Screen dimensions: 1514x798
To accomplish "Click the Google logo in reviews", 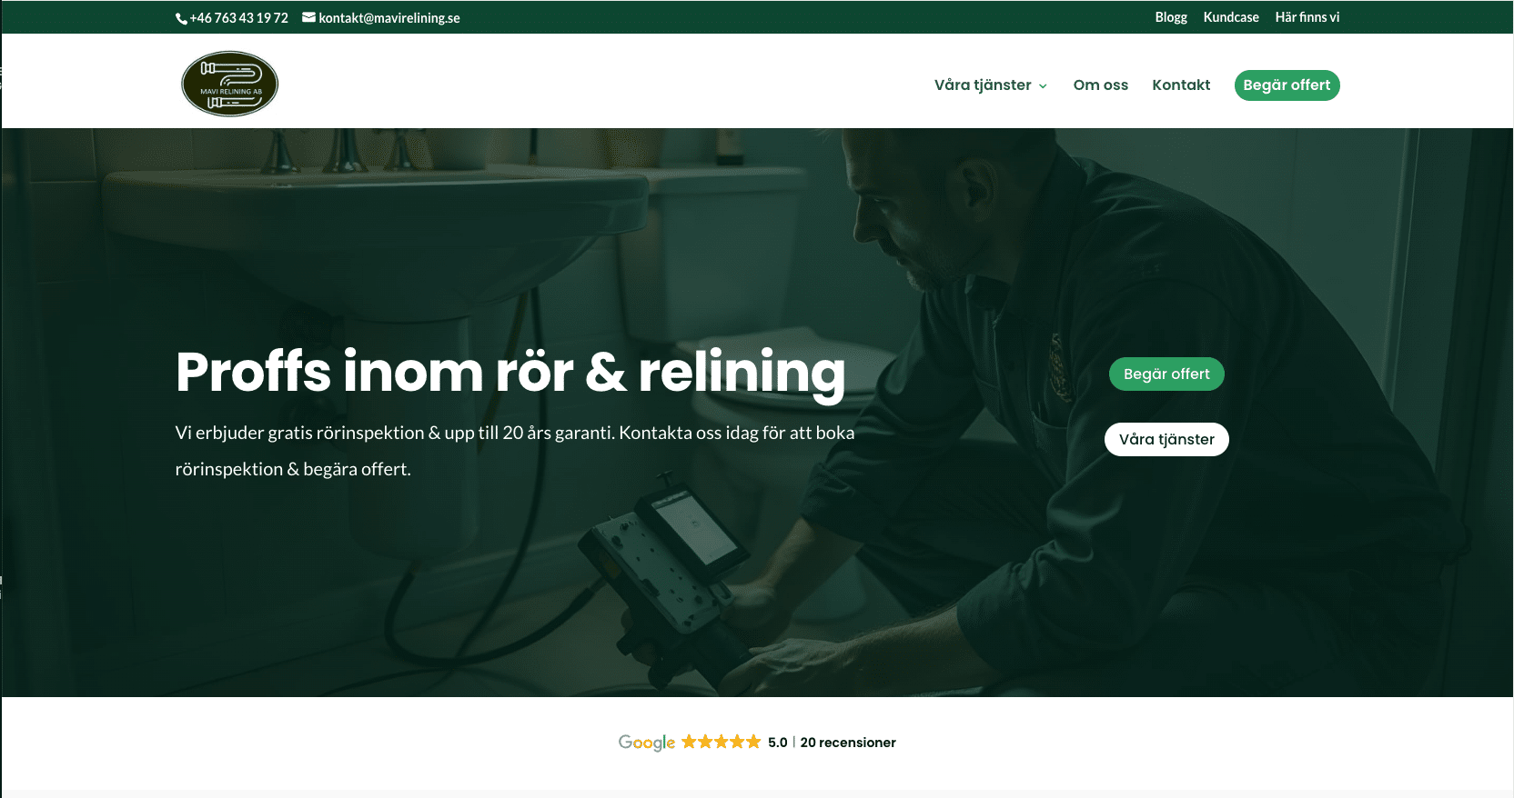I will [x=647, y=743].
